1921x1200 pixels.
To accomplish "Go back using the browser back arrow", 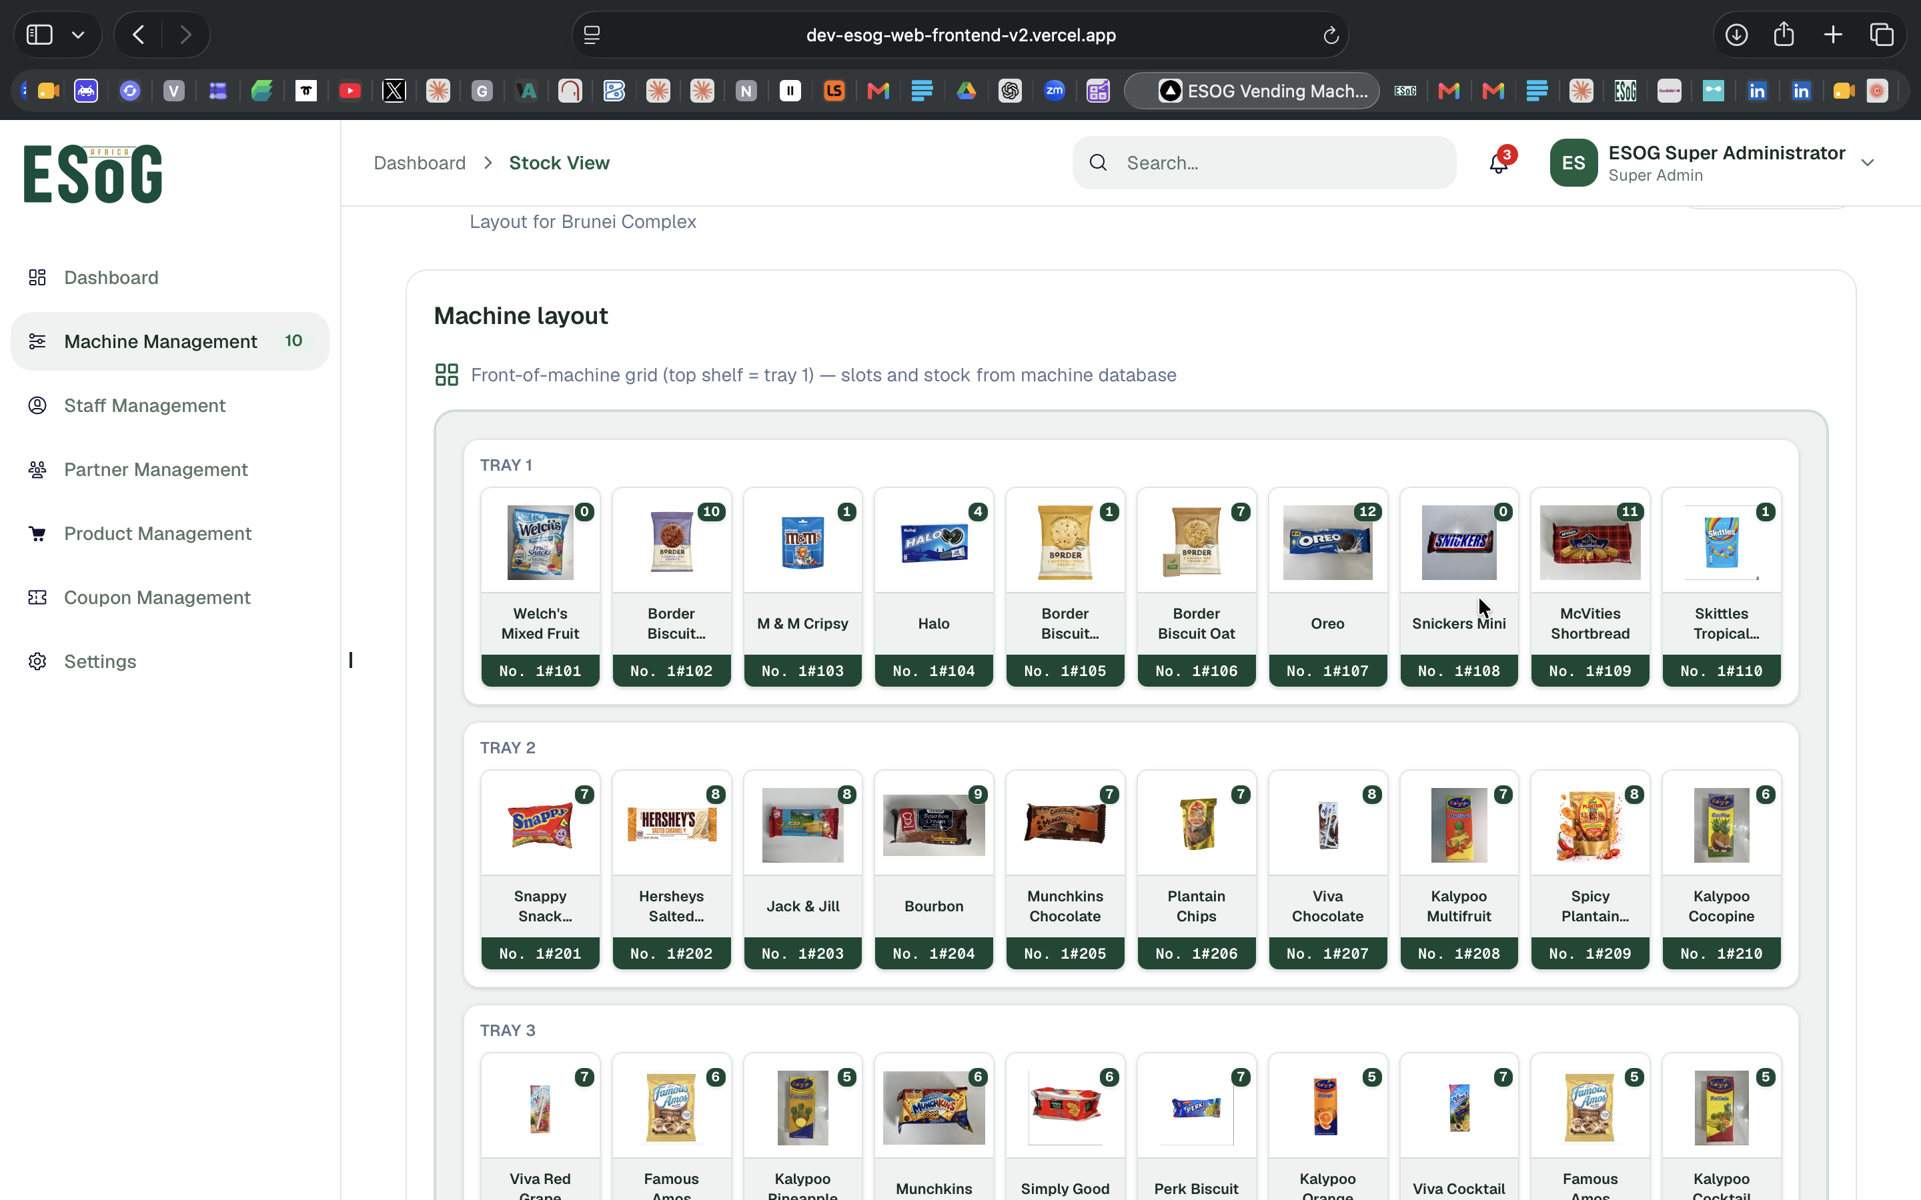I will (x=139, y=35).
